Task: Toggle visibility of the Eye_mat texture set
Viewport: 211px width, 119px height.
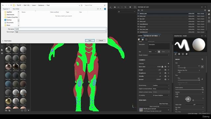Action: pyautogui.click(x=138, y=19)
